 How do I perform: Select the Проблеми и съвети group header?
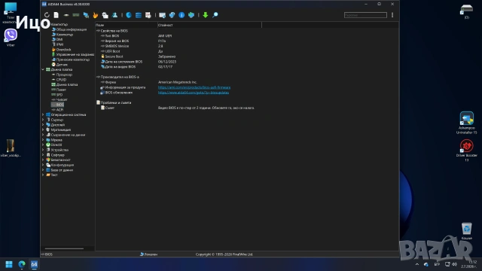tap(115, 102)
